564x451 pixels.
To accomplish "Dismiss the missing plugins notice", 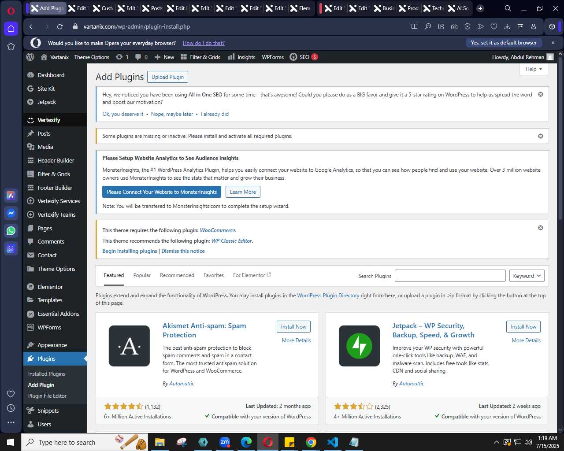I will tap(541, 136).
